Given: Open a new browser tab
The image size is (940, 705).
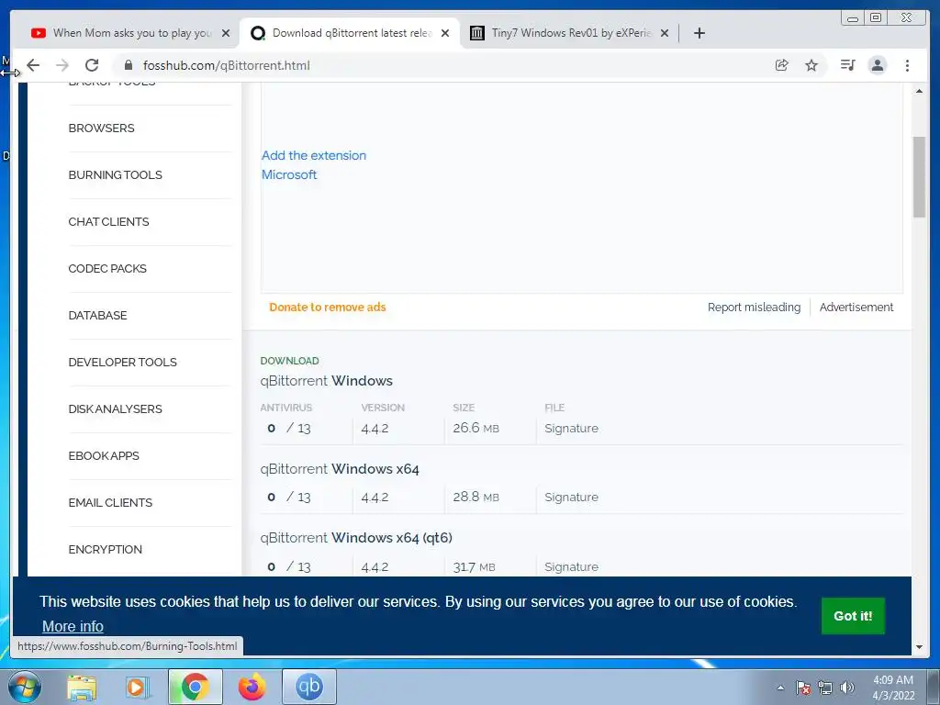Looking at the screenshot, I should point(699,33).
